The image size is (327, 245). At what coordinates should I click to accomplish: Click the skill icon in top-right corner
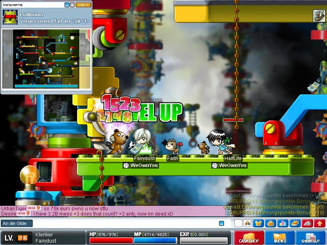tap(318, 16)
